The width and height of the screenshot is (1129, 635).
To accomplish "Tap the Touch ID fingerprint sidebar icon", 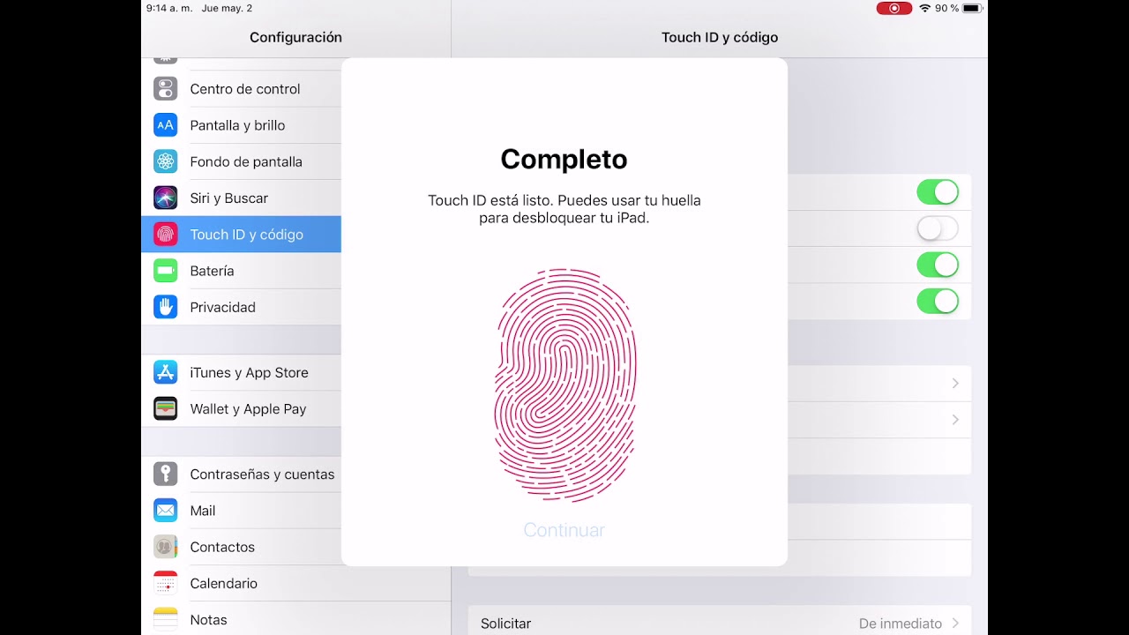I will pyautogui.click(x=165, y=235).
